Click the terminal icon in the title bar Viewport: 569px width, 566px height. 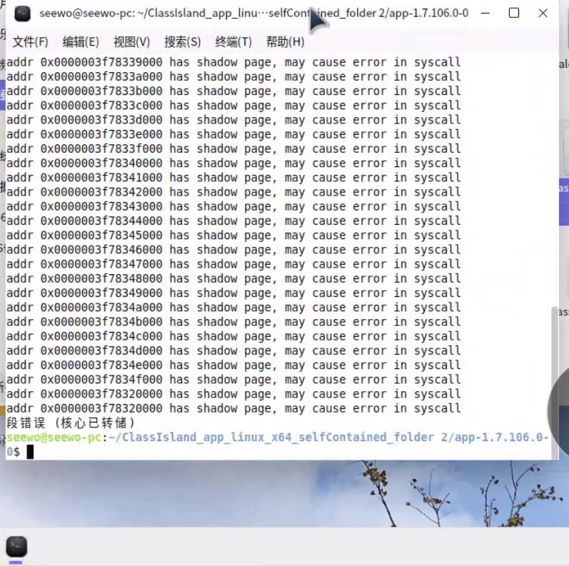23,14
